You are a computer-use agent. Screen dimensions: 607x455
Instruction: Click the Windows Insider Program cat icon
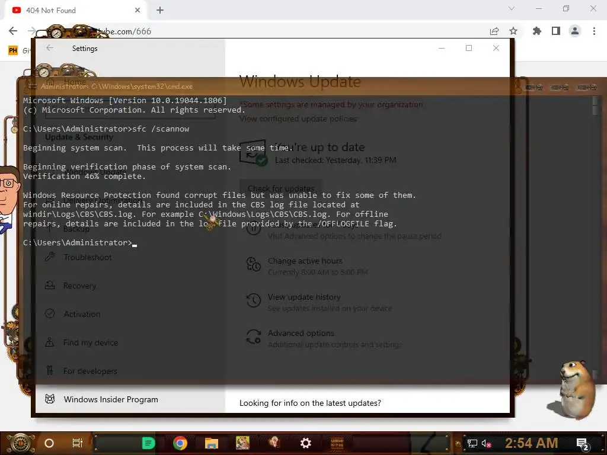click(x=50, y=399)
